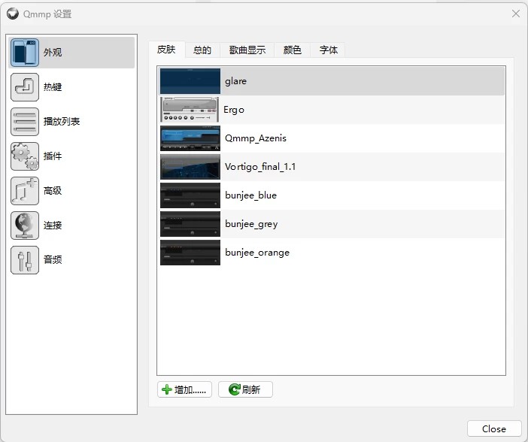Screen dimensions: 528x442
Task: Open the 播放列表 (Playlist) settings icon
Action: pyautogui.click(x=25, y=122)
